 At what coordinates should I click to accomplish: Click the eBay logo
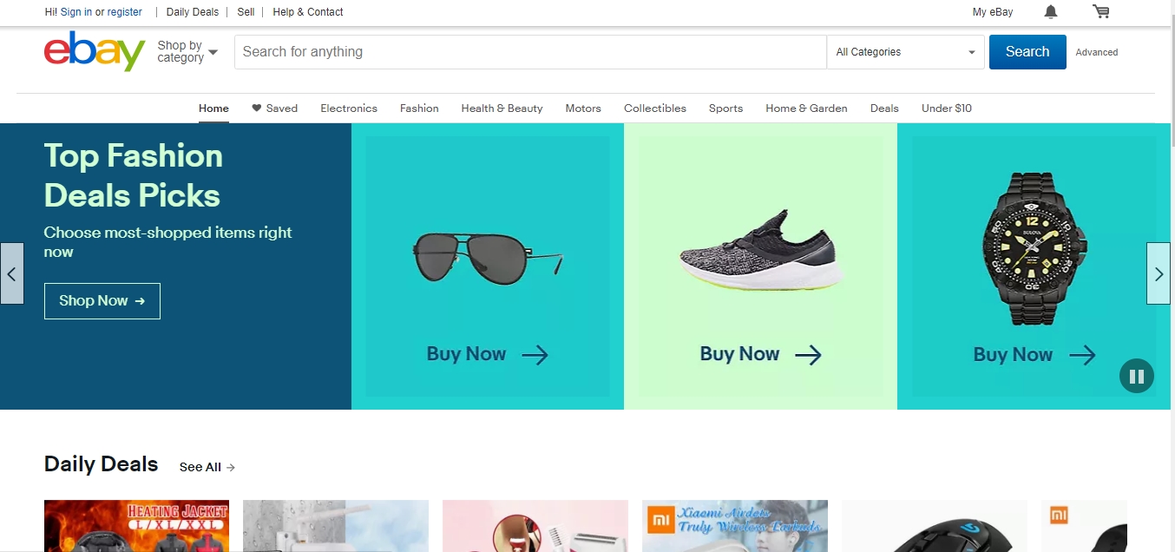95,52
